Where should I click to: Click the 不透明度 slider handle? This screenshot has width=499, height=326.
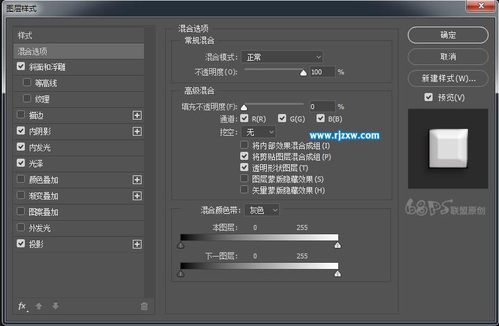(303, 73)
